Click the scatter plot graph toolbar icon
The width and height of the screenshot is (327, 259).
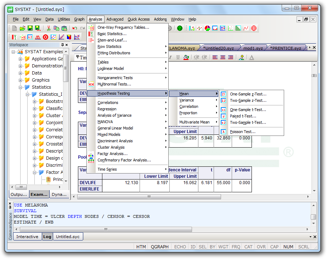tap(230, 28)
